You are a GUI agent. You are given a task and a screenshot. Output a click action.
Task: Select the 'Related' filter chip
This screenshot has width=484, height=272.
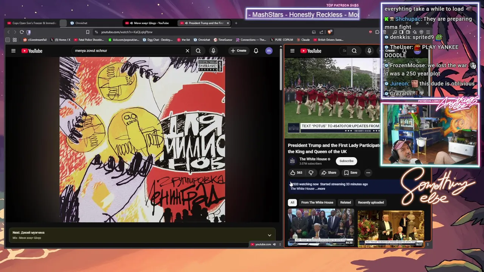(346, 202)
